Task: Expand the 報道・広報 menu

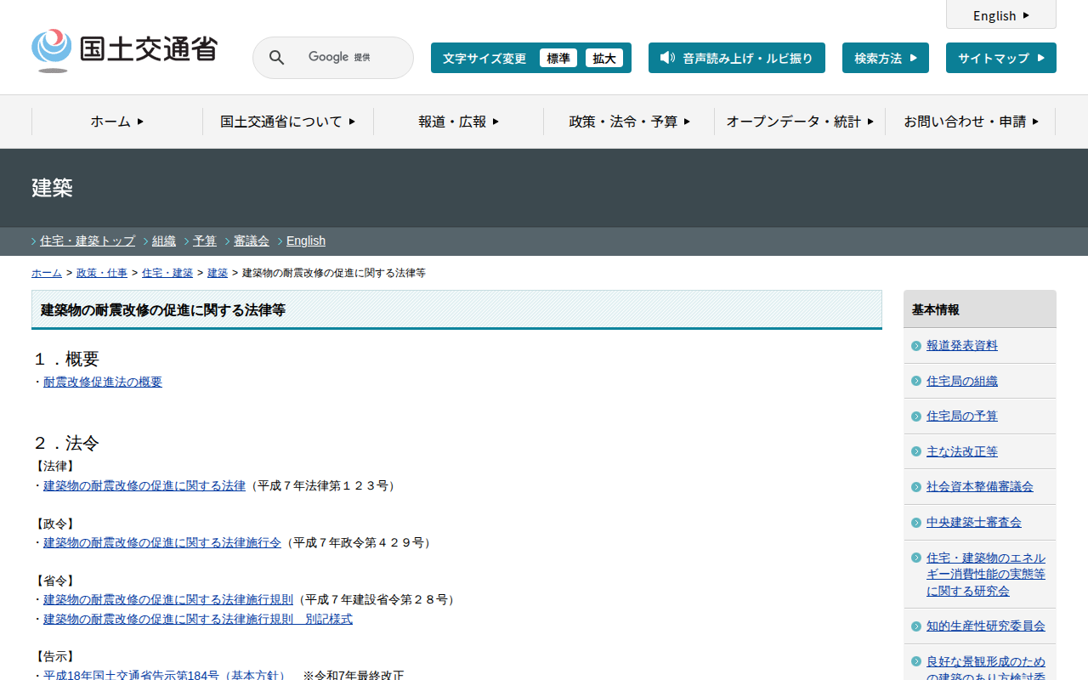Action: (458, 122)
